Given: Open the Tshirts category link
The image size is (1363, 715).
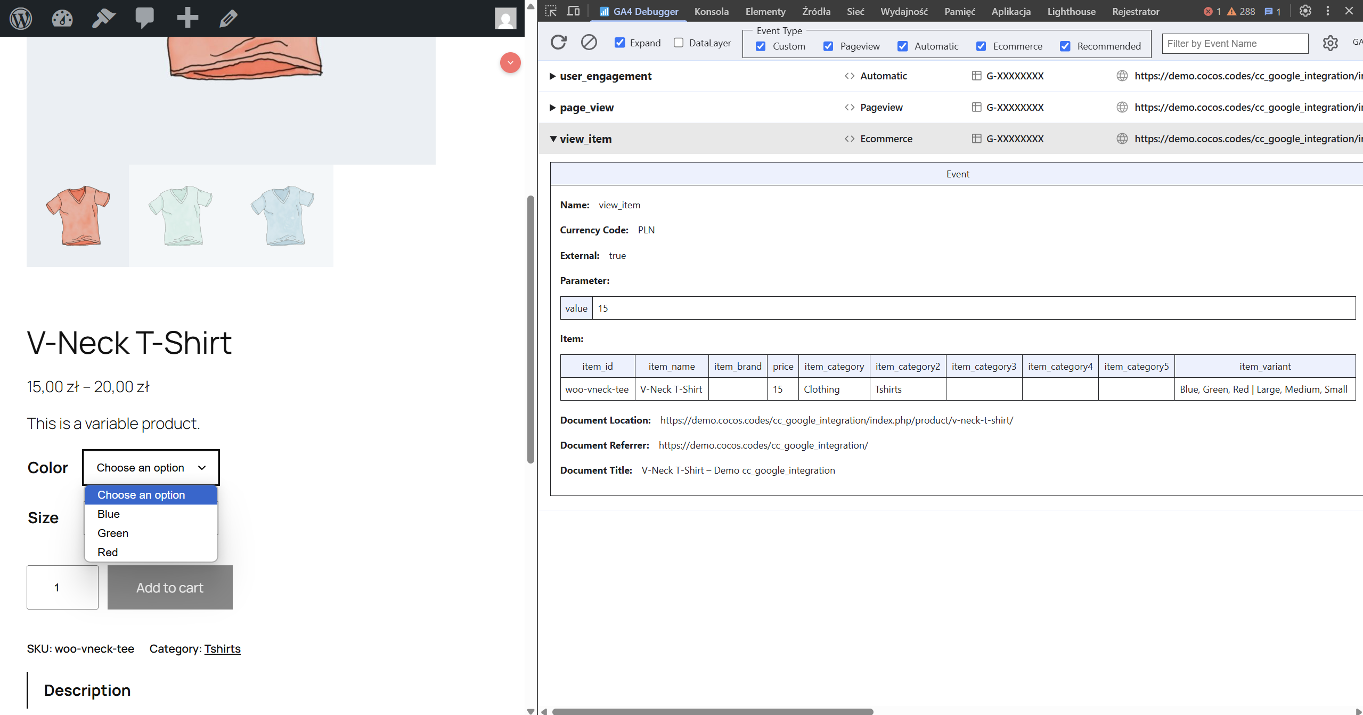Looking at the screenshot, I should pyautogui.click(x=222, y=649).
